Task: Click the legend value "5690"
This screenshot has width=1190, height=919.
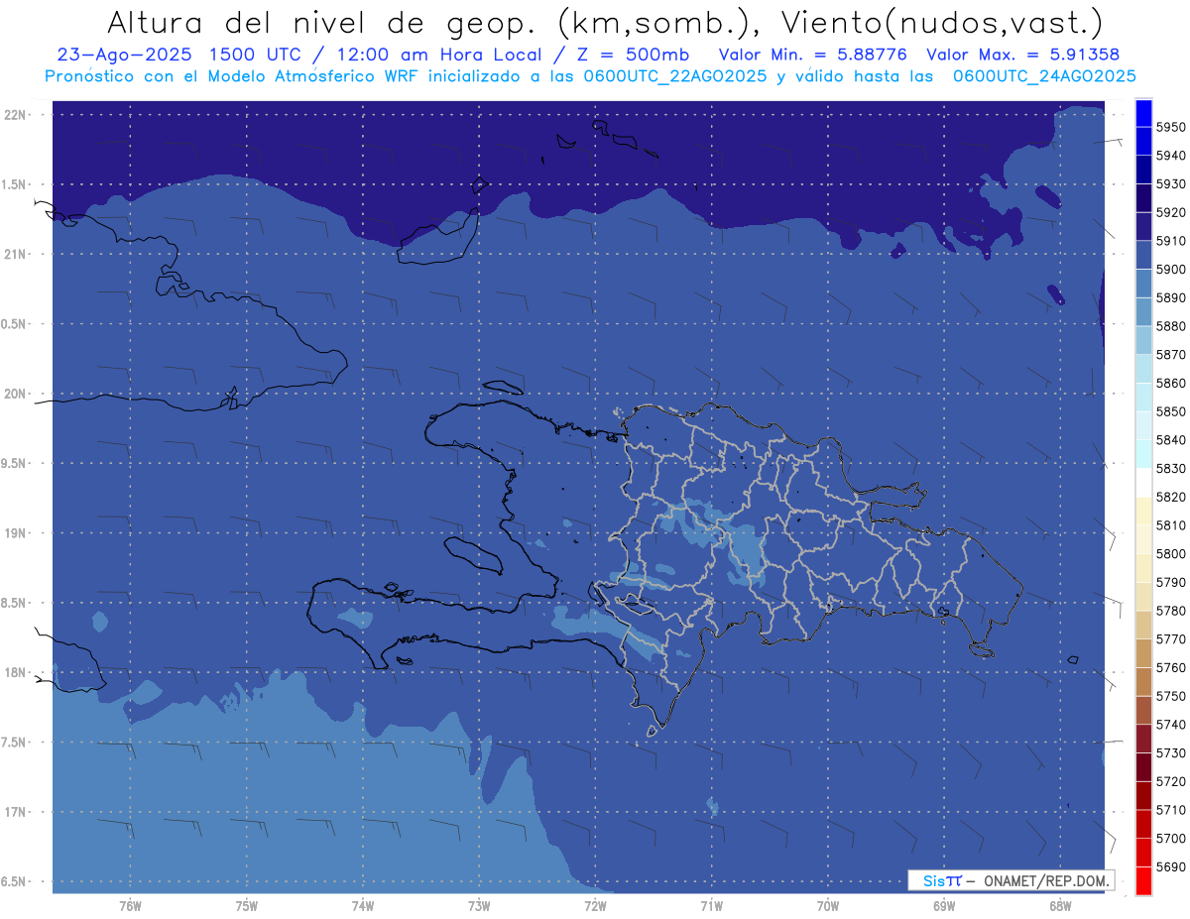Action: click(1171, 866)
